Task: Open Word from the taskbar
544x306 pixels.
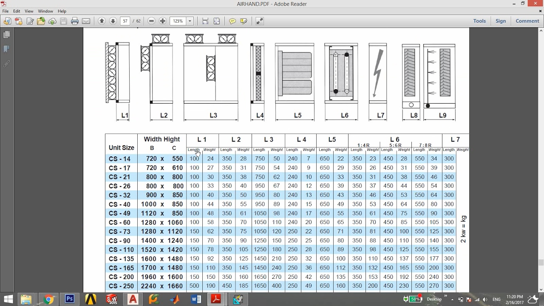Action: tap(196, 299)
